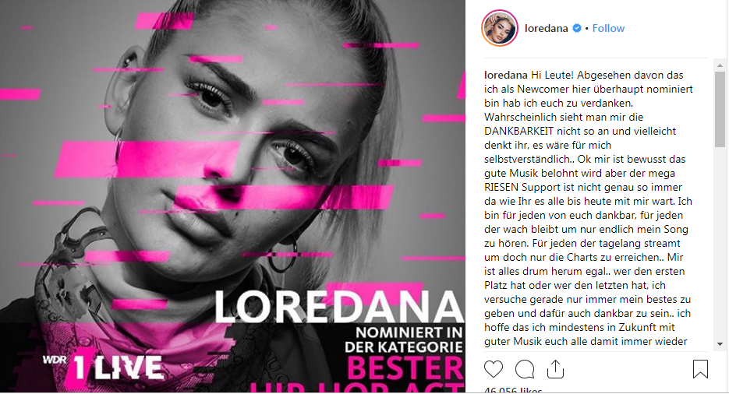The width and height of the screenshot is (729, 394).
Task: Open loredana's profile picture avatar
Action: [500, 28]
